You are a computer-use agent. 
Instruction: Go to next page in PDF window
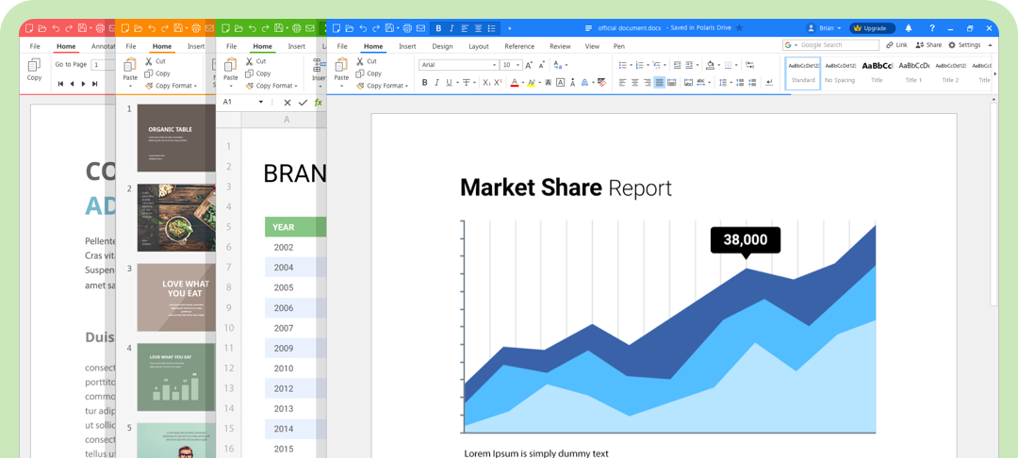tap(83, 84)
